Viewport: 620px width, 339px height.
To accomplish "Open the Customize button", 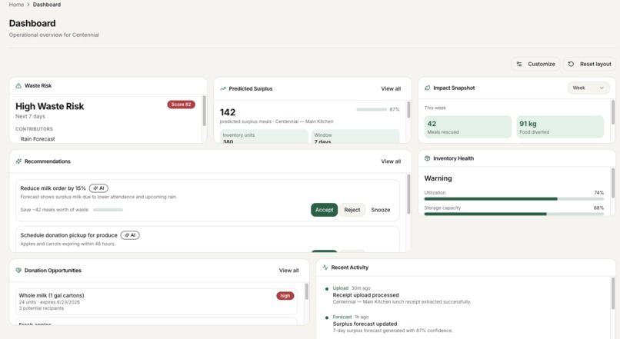I will click(x=535, y=64).
